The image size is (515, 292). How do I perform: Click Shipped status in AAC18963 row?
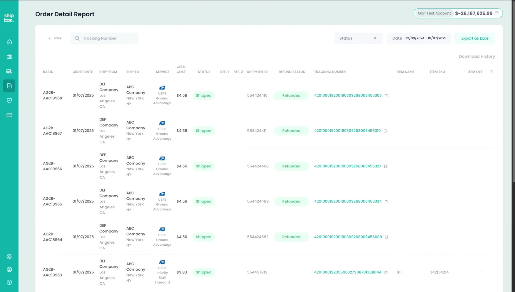pos(204,272)
